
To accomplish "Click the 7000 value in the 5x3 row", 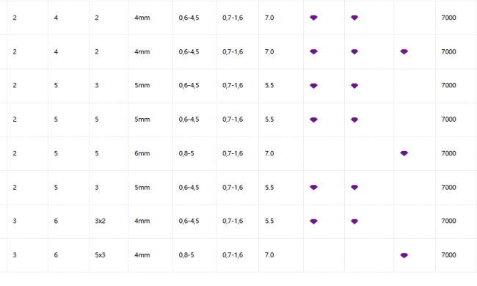I will (448, 255).
